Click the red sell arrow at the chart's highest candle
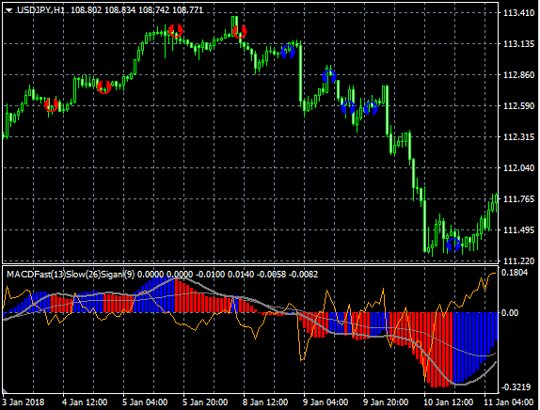540x410 pixels. coord(240,32)
